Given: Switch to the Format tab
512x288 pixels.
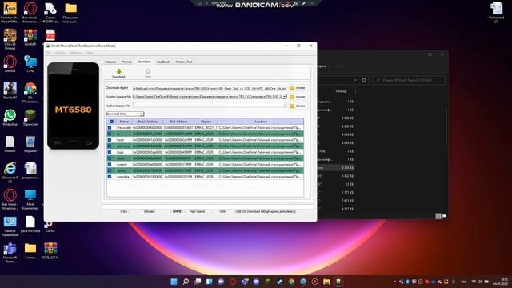Looking at the screenshot, I should pyautogui.click(x=126, y=62).
